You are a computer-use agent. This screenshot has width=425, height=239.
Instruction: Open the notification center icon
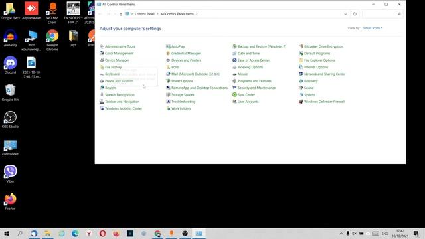pos(416,233)
